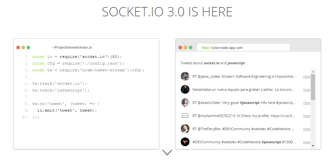
Task: Click the tweet list scrollbar thumb
Action: (x=313, y=87)
